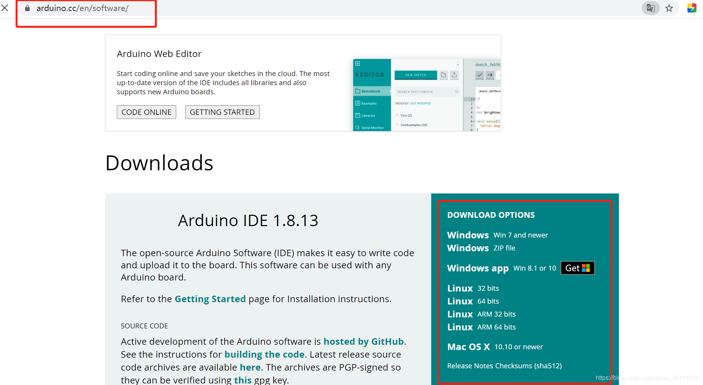
Task: Download Linux ARM 32 bits version
Action: [481, 314]
